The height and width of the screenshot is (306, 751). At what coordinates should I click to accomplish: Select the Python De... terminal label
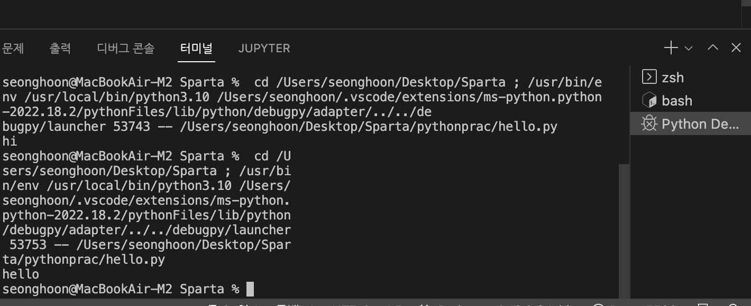click(700, 124)
